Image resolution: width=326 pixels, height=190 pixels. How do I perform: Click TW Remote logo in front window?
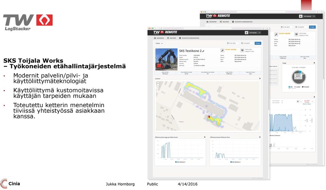(x=165, y=33)
